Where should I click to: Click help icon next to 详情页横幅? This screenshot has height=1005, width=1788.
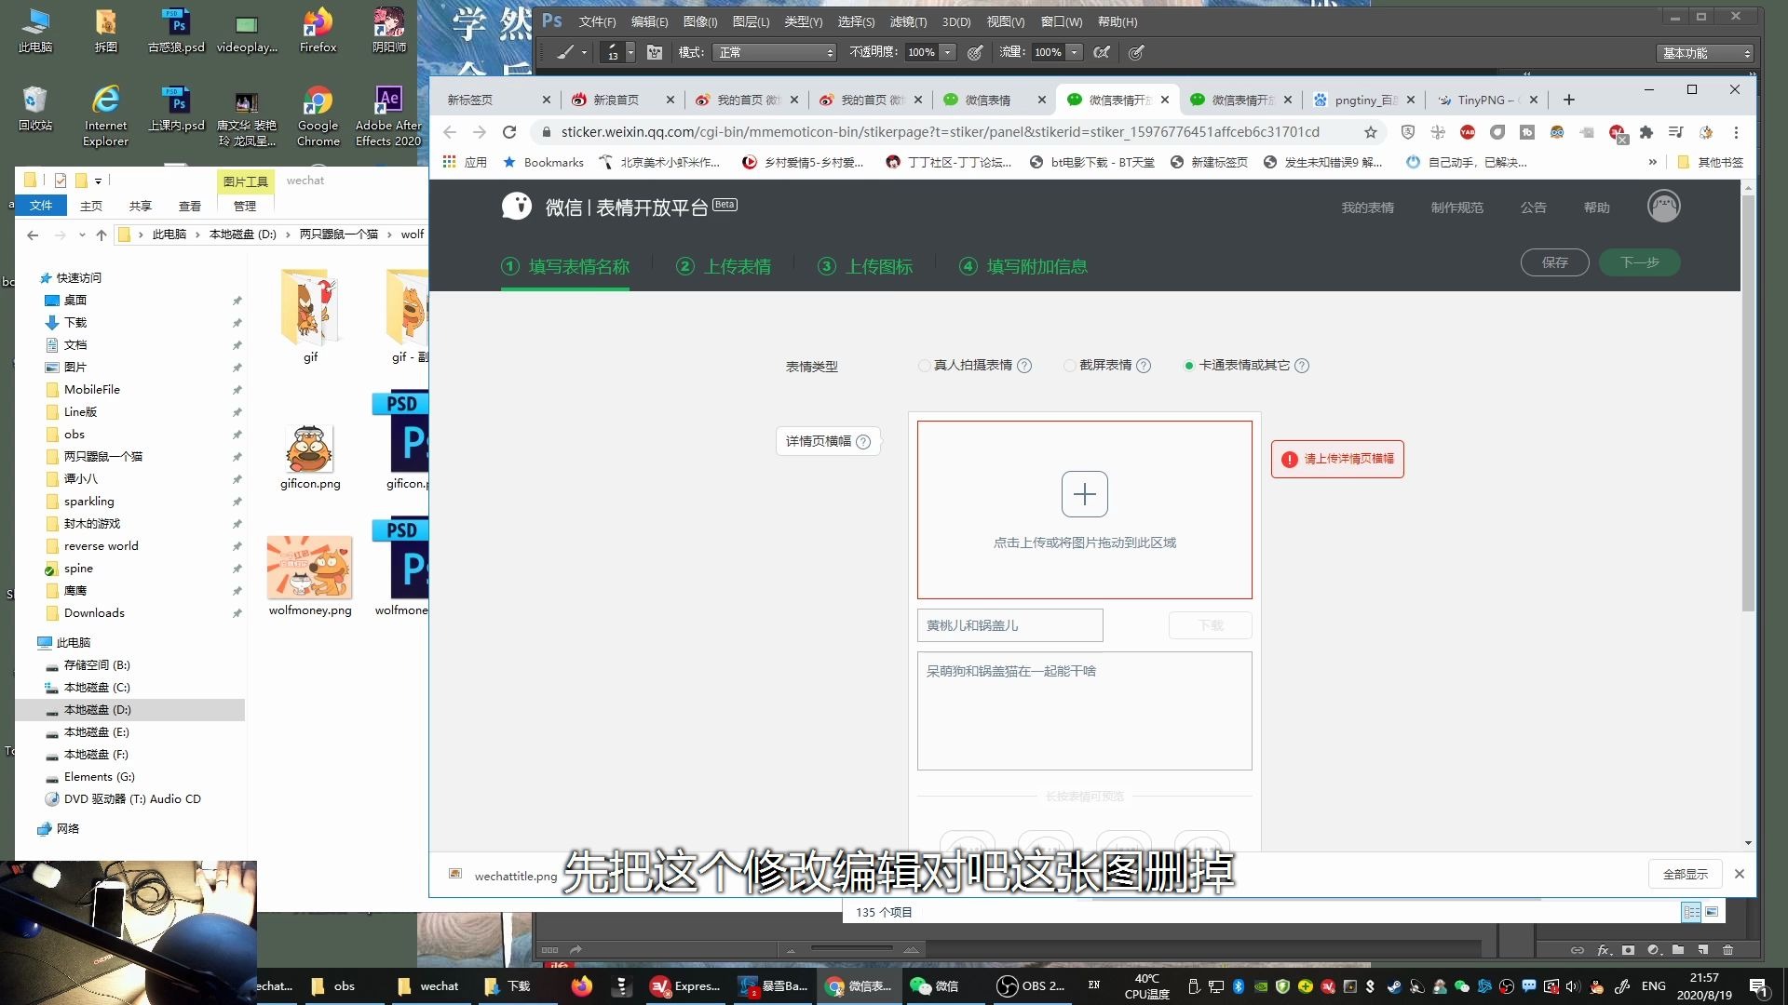[863, 442]
